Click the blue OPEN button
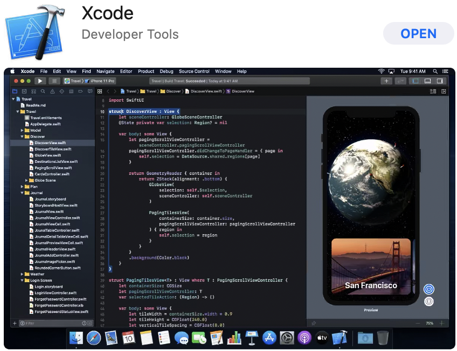 coord(419,33)
